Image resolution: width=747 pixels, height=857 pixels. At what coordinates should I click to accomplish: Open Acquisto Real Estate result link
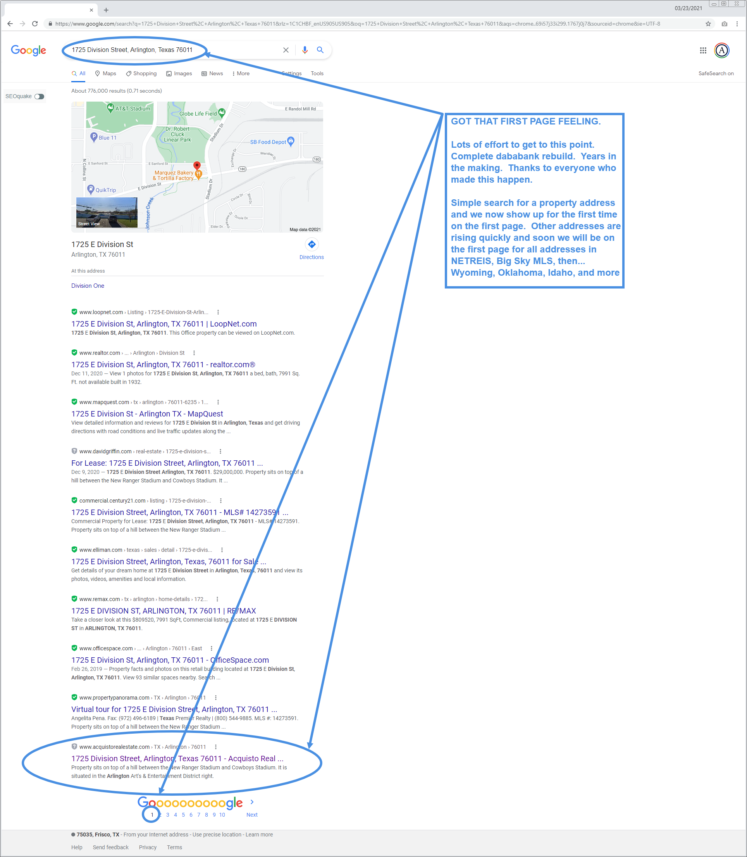tap(177, 759)
